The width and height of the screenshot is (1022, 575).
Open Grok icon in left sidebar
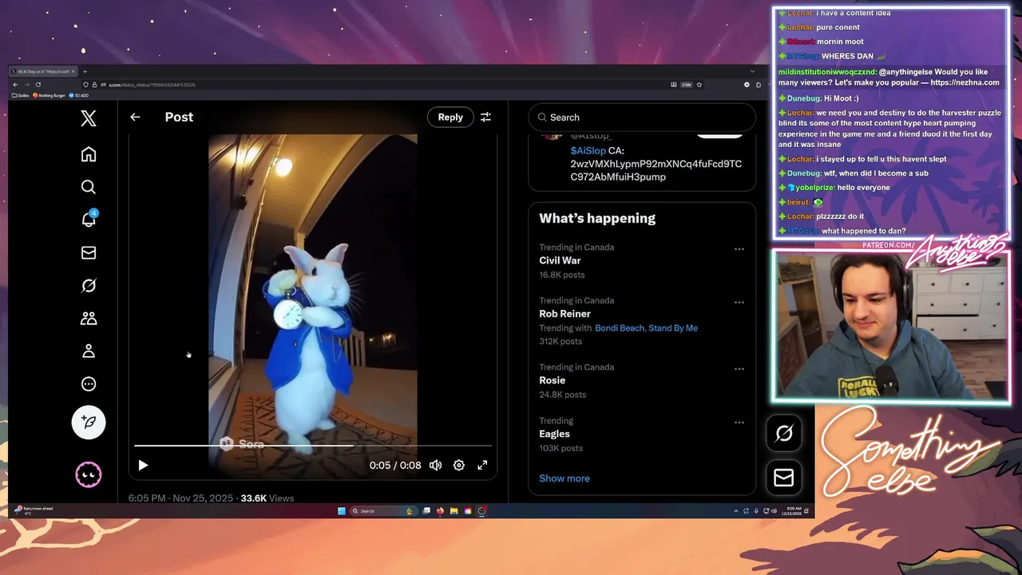[89, 285]
